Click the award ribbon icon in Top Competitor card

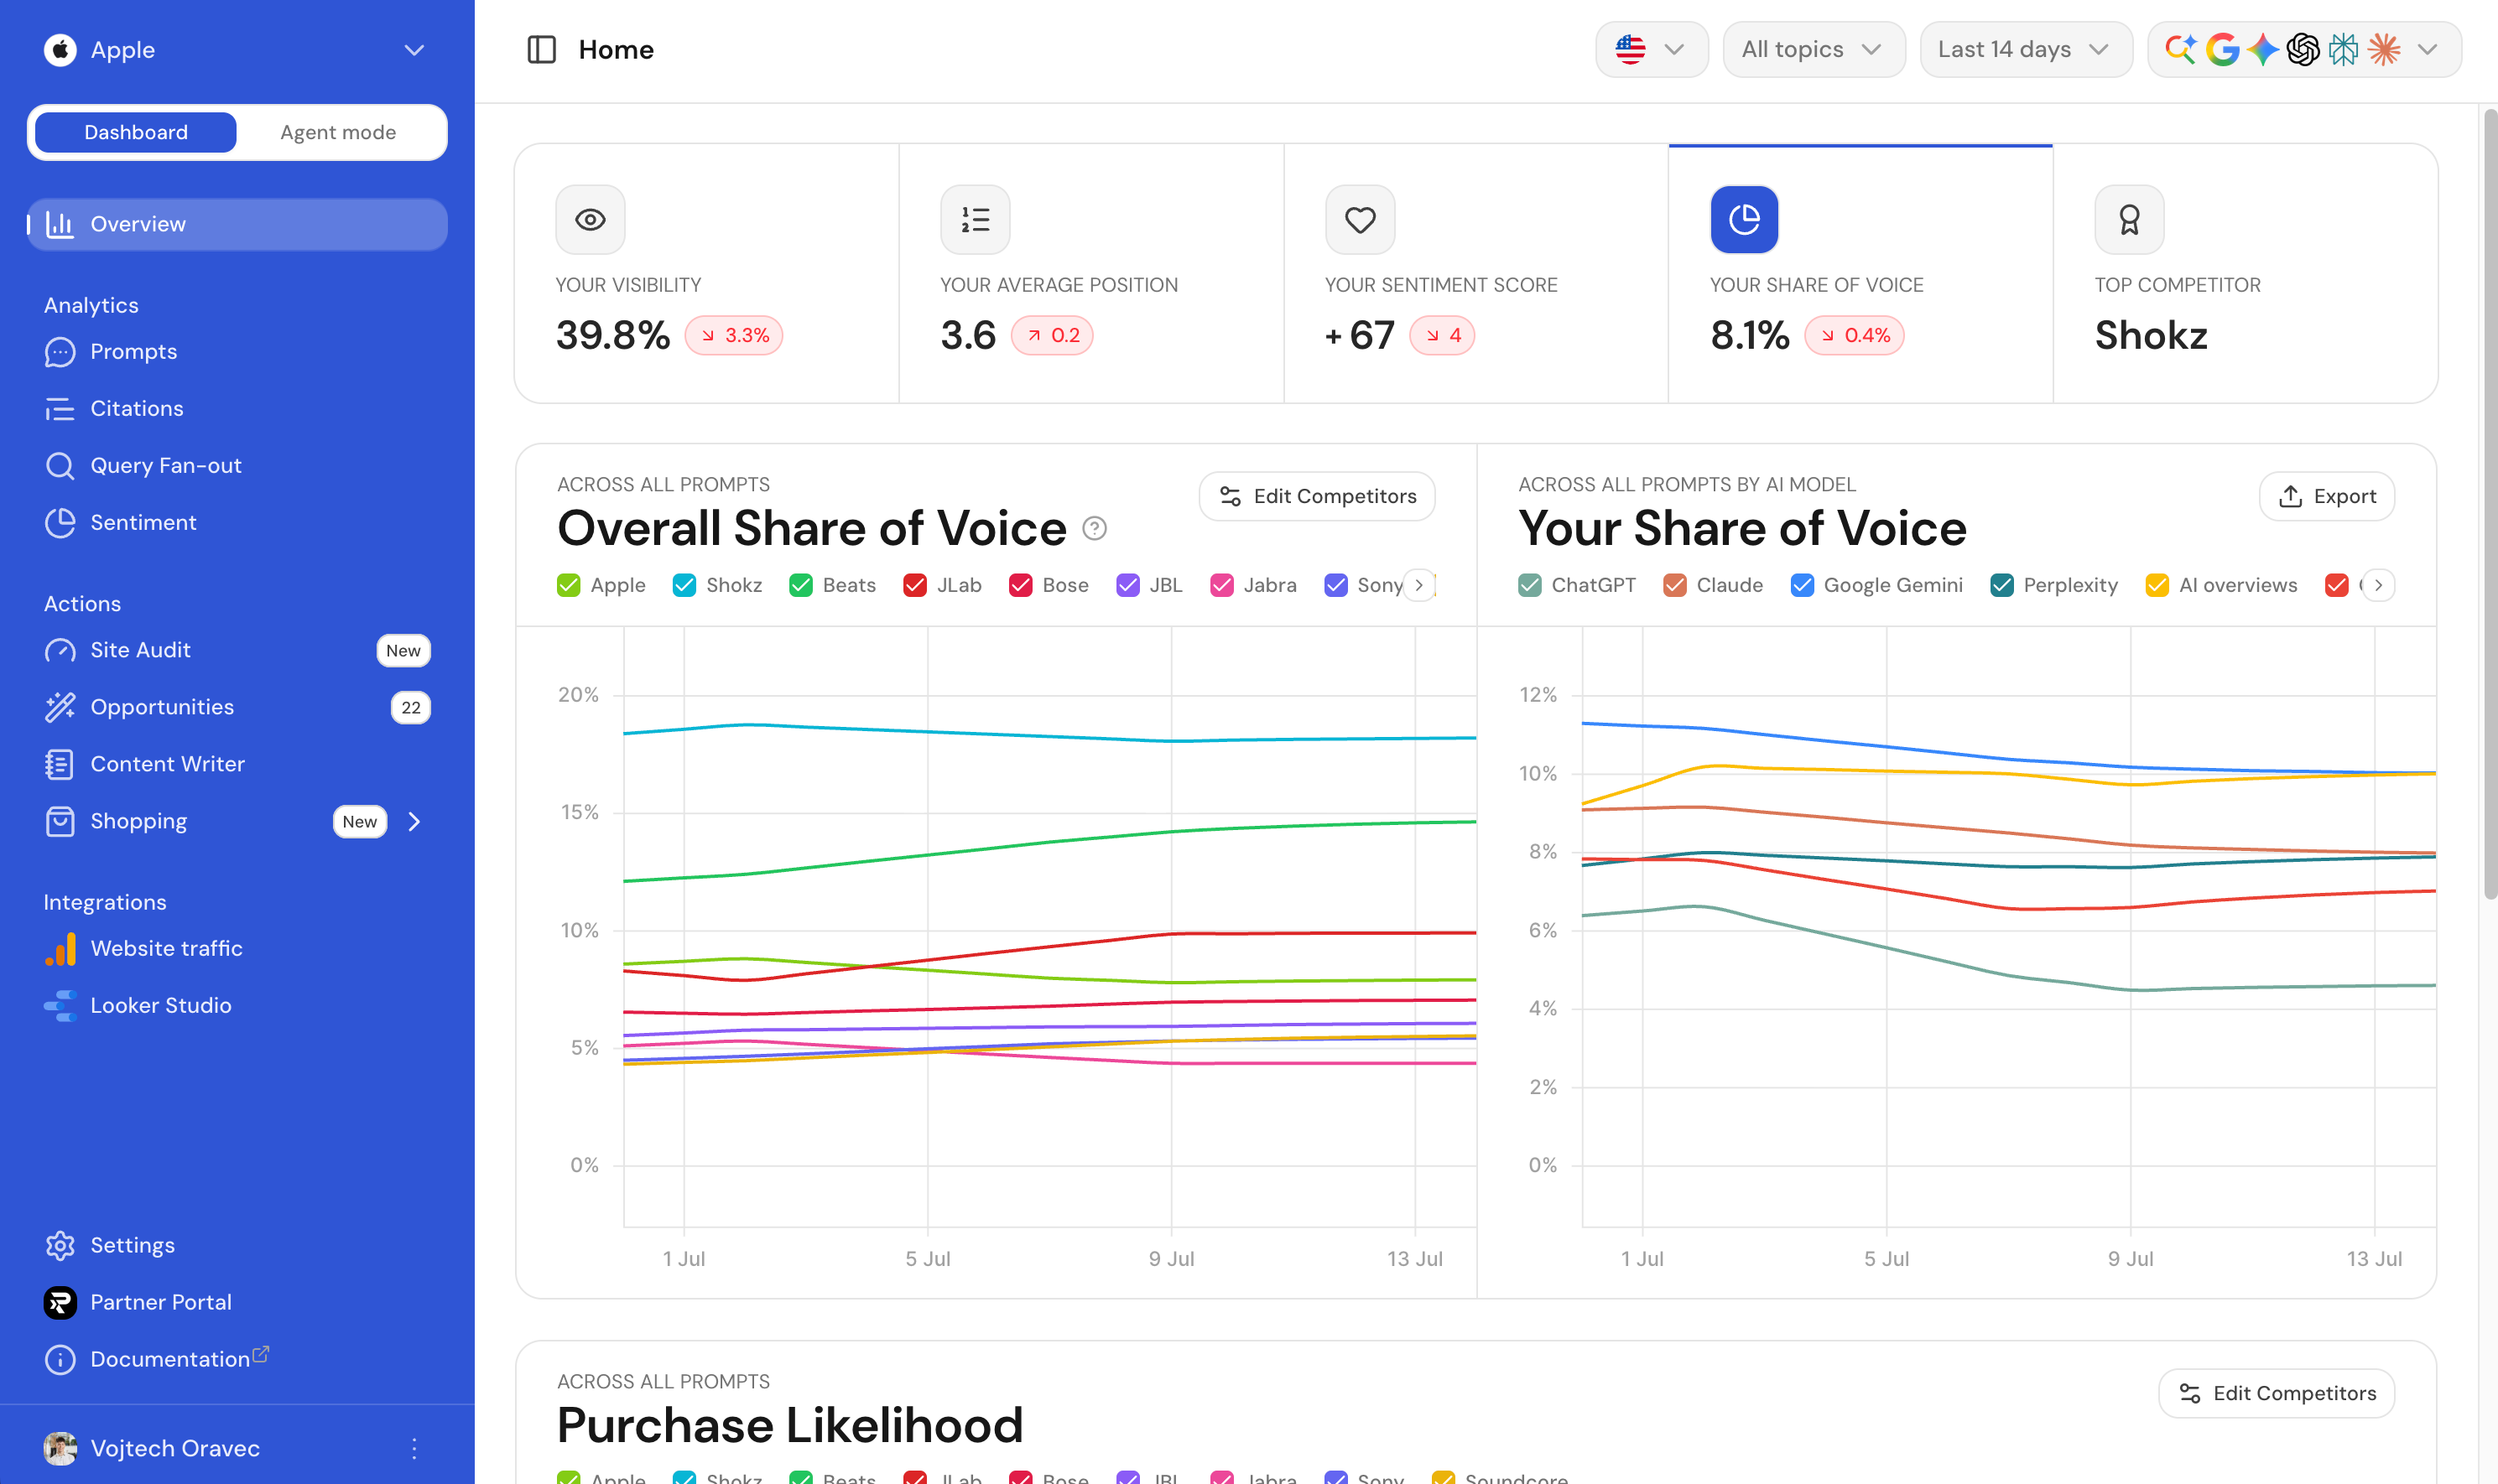[2129, 219]
